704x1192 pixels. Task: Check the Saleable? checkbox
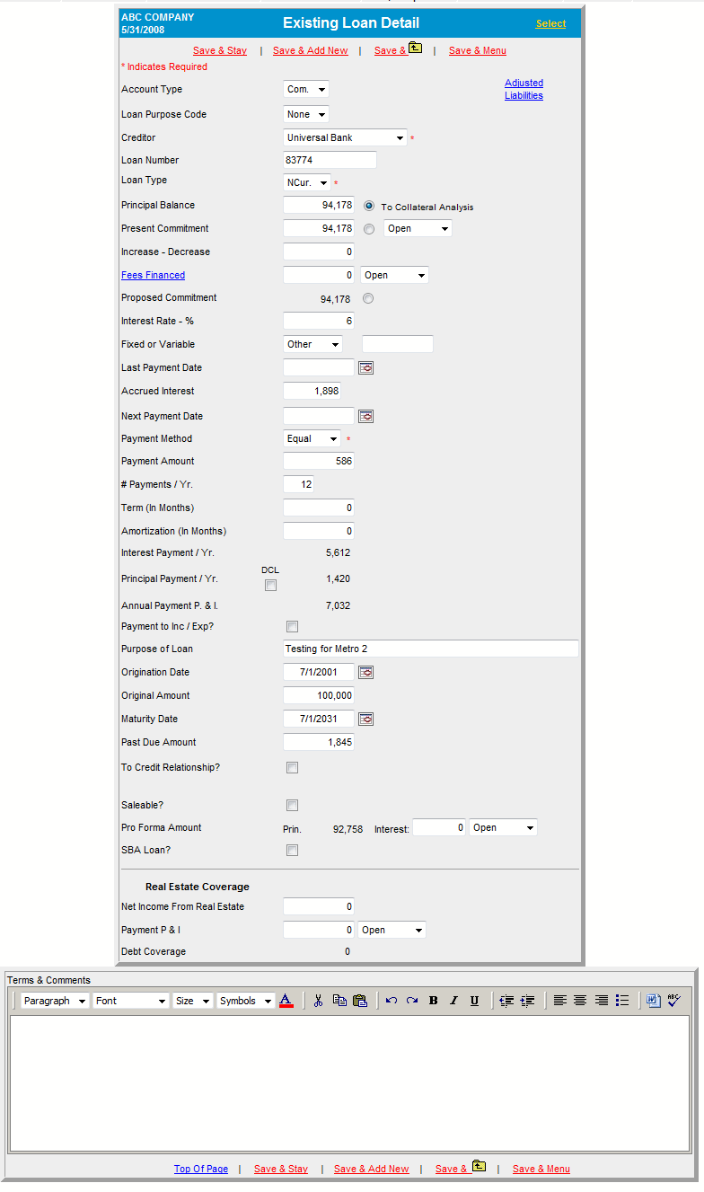click(292, 805)
